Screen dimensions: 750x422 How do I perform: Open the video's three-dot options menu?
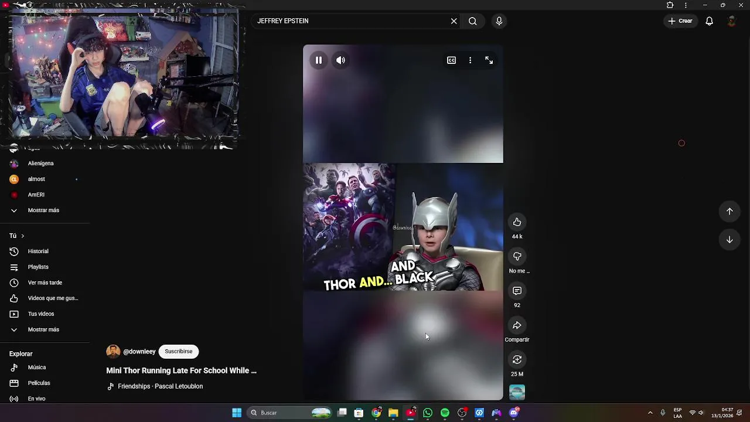(470, 60)
